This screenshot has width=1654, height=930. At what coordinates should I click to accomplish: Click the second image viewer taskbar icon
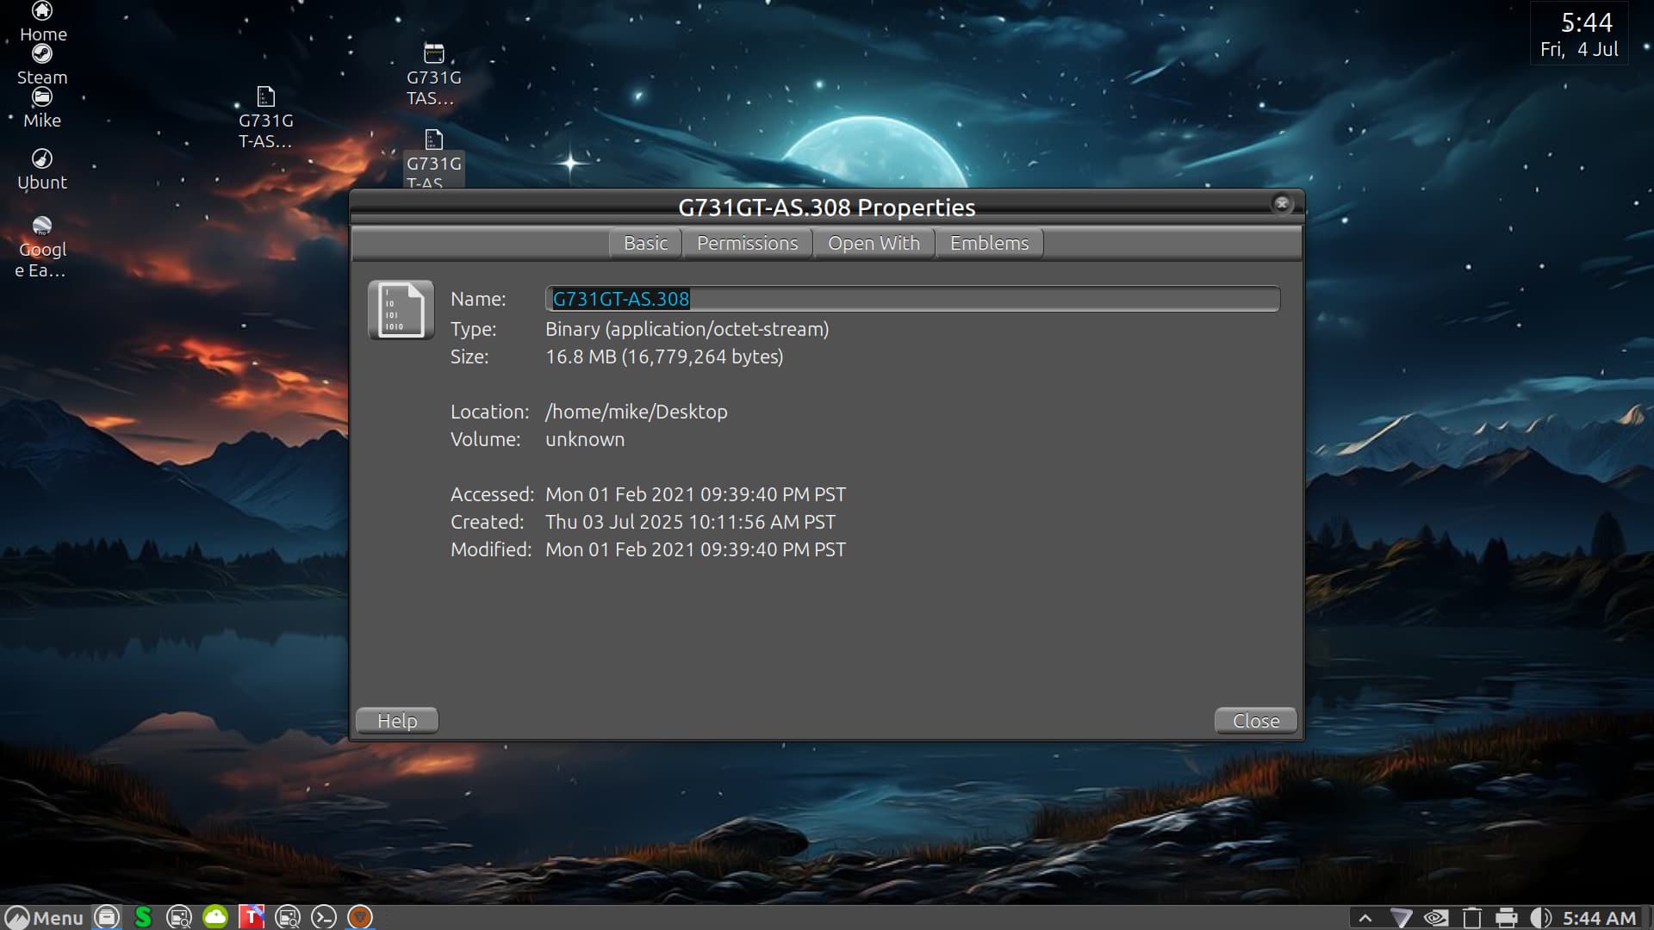(x=288, y=918)
